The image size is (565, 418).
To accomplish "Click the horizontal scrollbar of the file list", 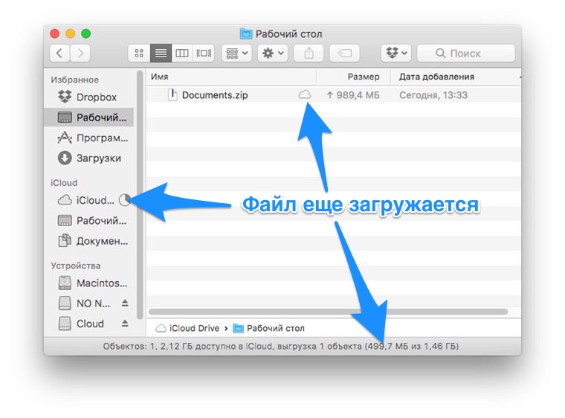I will click(x=328, y=312).
